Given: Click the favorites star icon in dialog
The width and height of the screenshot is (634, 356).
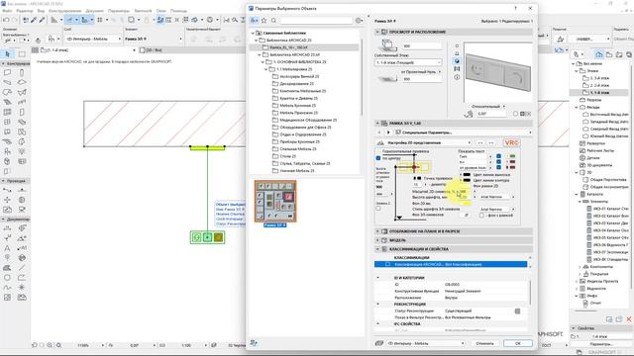Looking at the screenshot, I should point(264,20).
